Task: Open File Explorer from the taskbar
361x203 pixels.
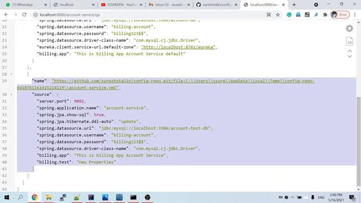Action: pos(49,197)
